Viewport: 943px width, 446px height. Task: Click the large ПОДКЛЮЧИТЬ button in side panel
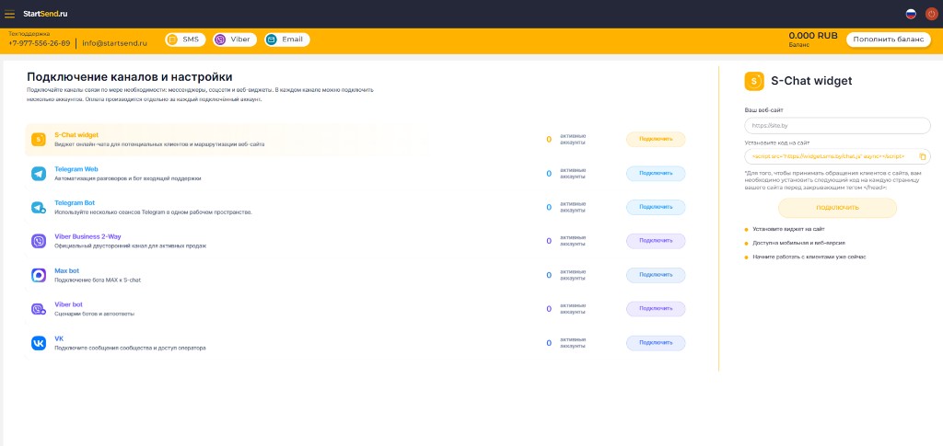[837, 208]
